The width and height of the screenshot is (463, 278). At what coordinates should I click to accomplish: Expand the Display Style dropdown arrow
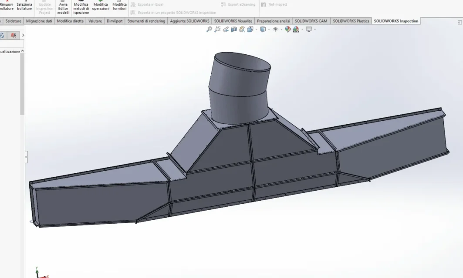[x=269, y=29]
